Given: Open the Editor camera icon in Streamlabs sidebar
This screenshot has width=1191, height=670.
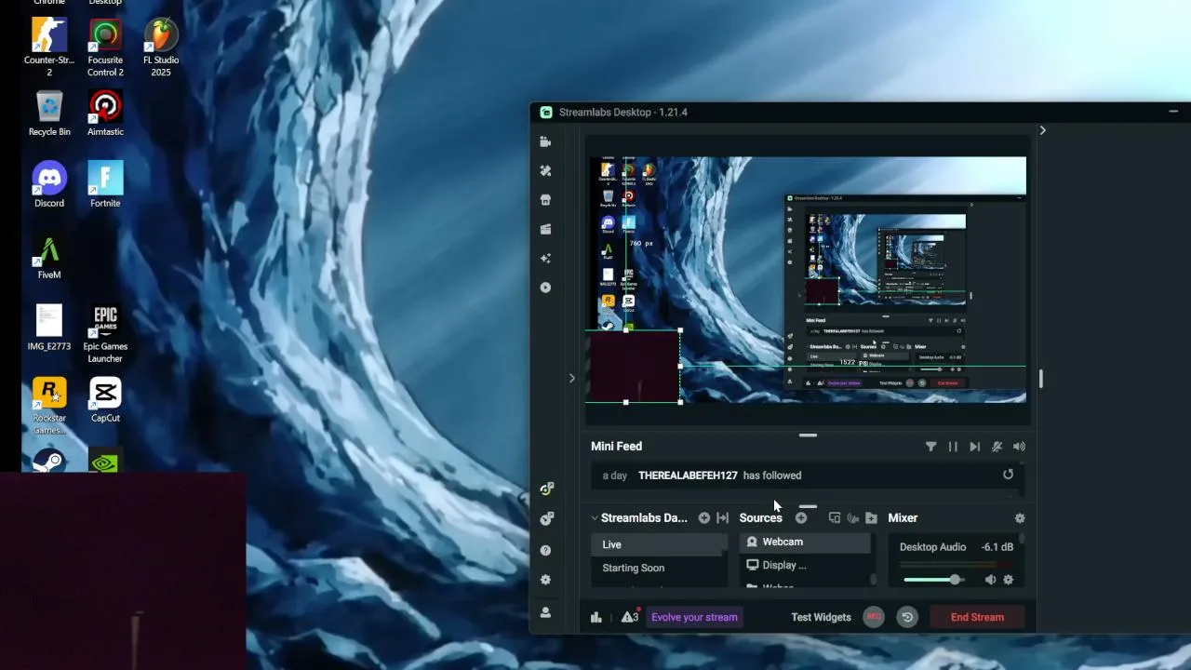Looking at the screenshot, I should (545, 142).
